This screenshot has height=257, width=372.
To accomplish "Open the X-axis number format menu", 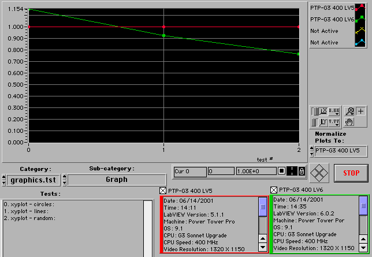I will (334, 111).
